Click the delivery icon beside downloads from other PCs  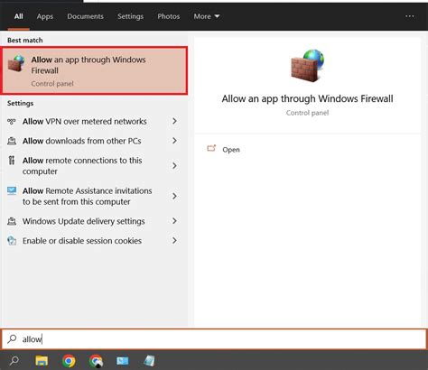point(12,141)
